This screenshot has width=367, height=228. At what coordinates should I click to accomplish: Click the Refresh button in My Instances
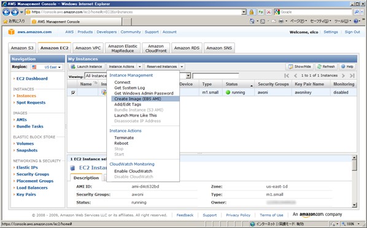pyautogui.click(x=326, y=67)
